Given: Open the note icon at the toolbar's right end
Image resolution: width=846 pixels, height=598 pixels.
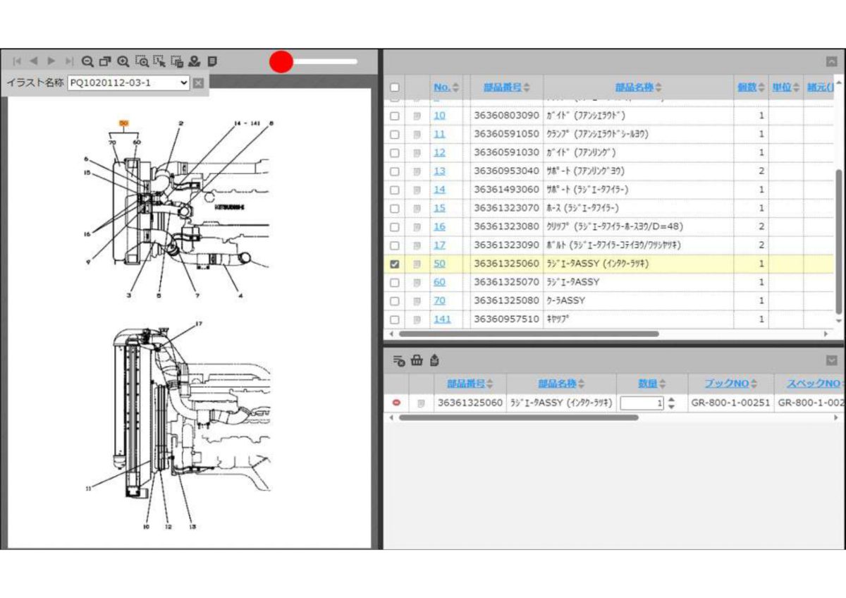Looking at the screenshot, I should point(212,61).
